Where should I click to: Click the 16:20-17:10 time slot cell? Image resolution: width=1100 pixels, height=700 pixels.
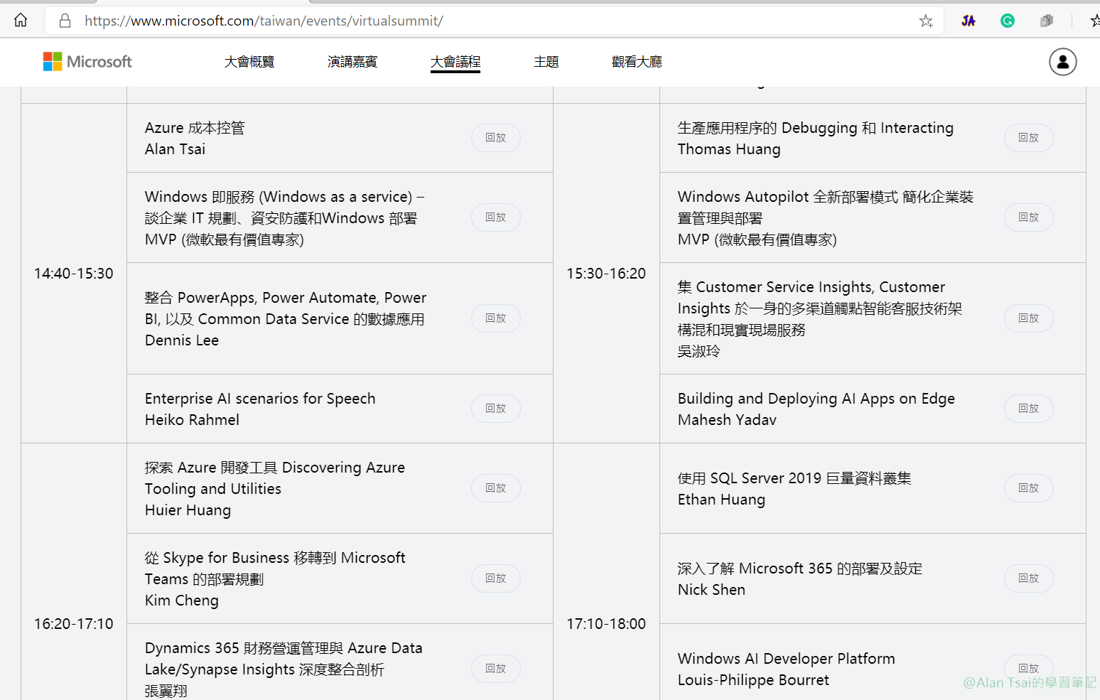point(74,624)
